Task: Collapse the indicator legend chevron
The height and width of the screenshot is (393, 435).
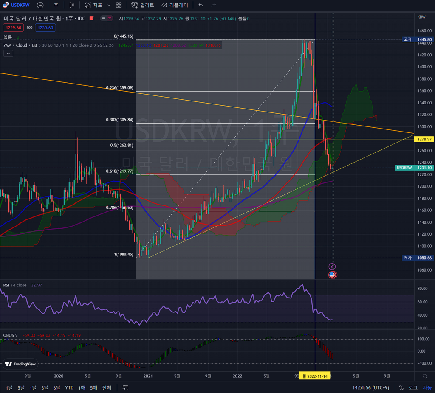Action: [x=8, y=53]
